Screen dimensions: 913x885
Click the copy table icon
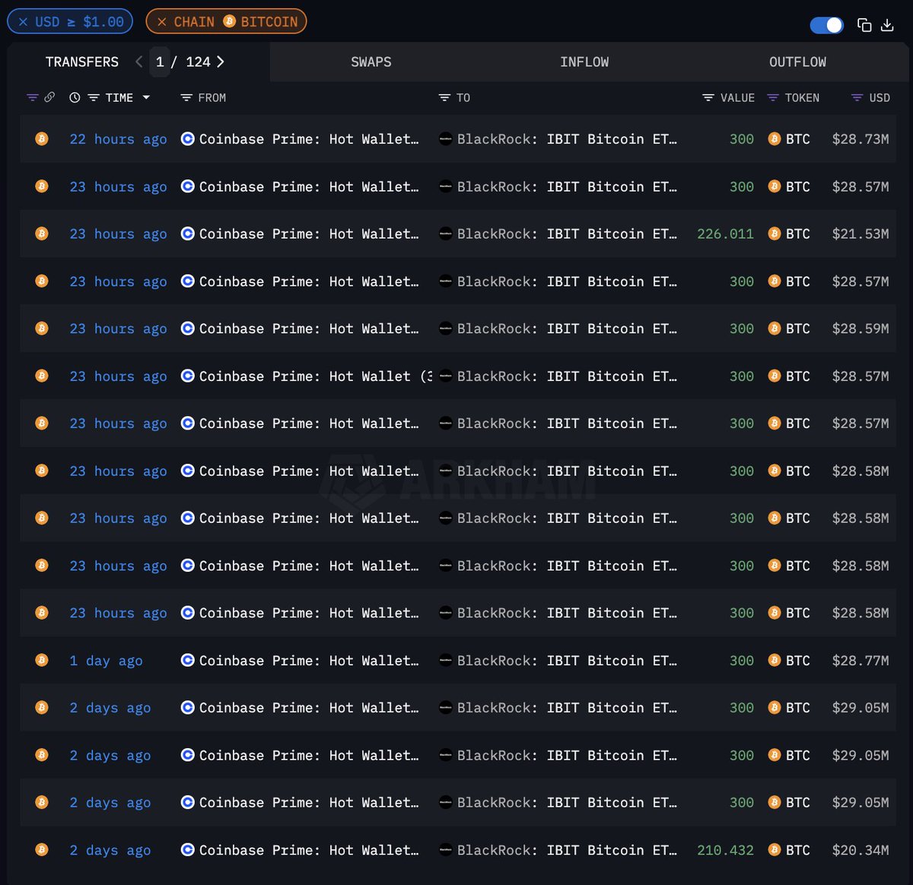coord(864,25)
